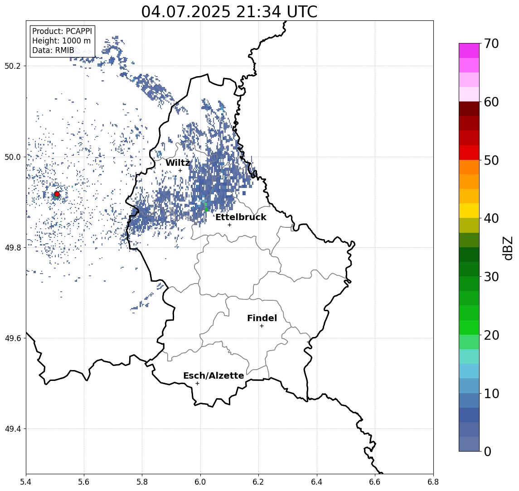This screenshot has width=519, height=491.
Task: Click the 49.6 latitude axis label
Action: (x=12, y=338)
